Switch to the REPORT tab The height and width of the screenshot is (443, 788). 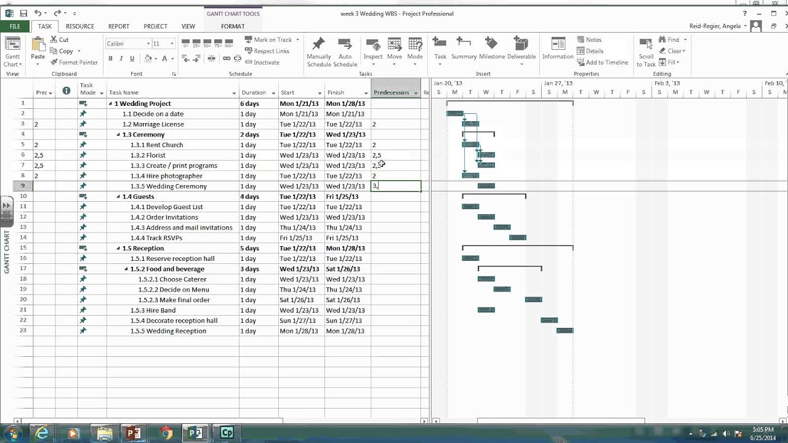tap(119, 26)
